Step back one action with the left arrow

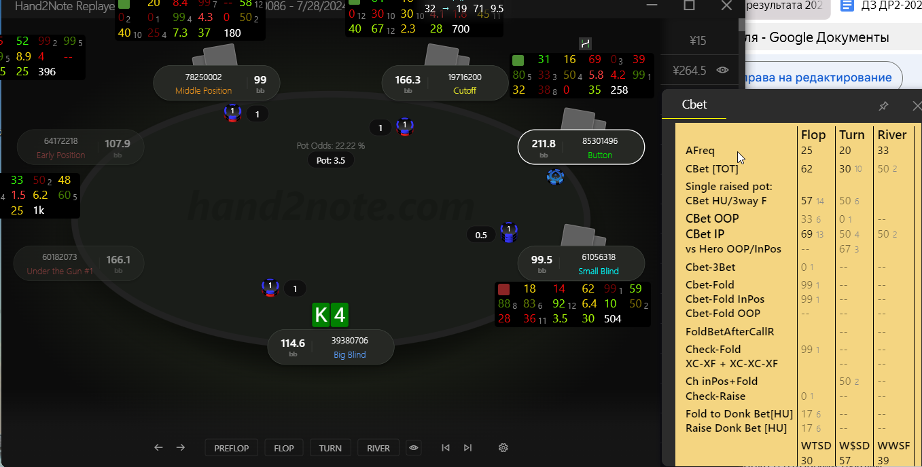coord(158,447)
